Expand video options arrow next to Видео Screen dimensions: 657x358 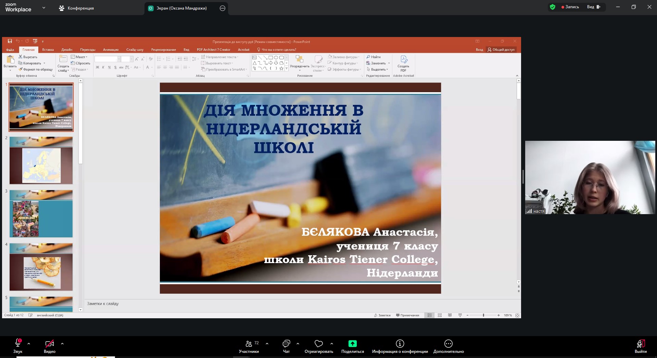(62, 343)
